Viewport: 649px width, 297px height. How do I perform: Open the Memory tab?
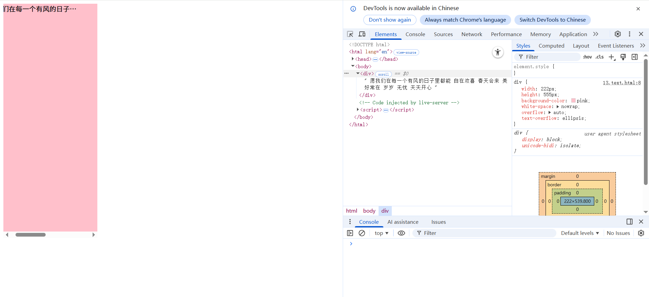coord(540,34)
